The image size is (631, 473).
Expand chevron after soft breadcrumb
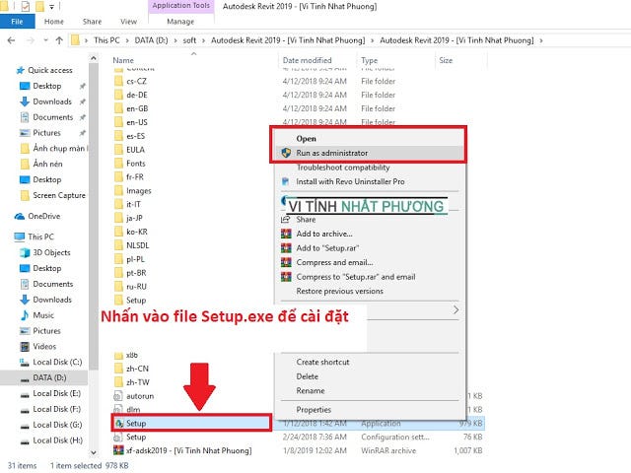pos(204,40)
